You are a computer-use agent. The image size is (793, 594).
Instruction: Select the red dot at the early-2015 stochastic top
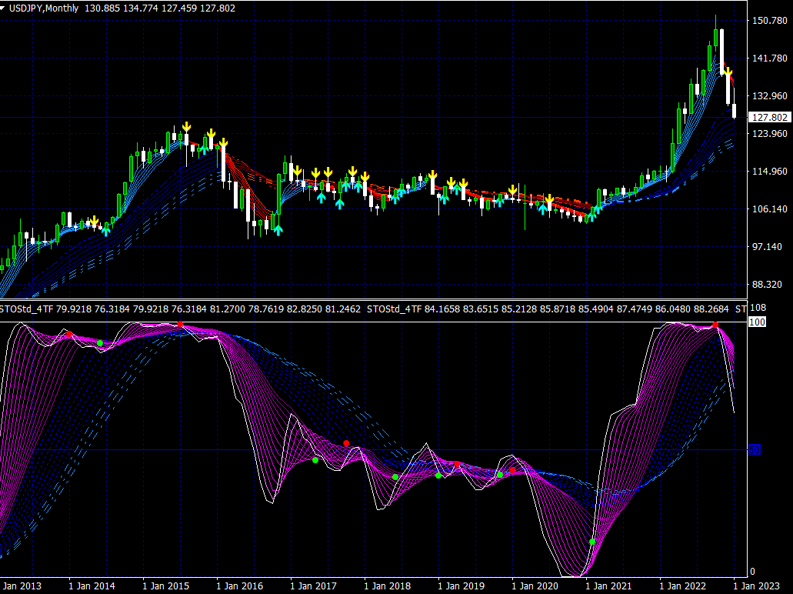(180, 325)
